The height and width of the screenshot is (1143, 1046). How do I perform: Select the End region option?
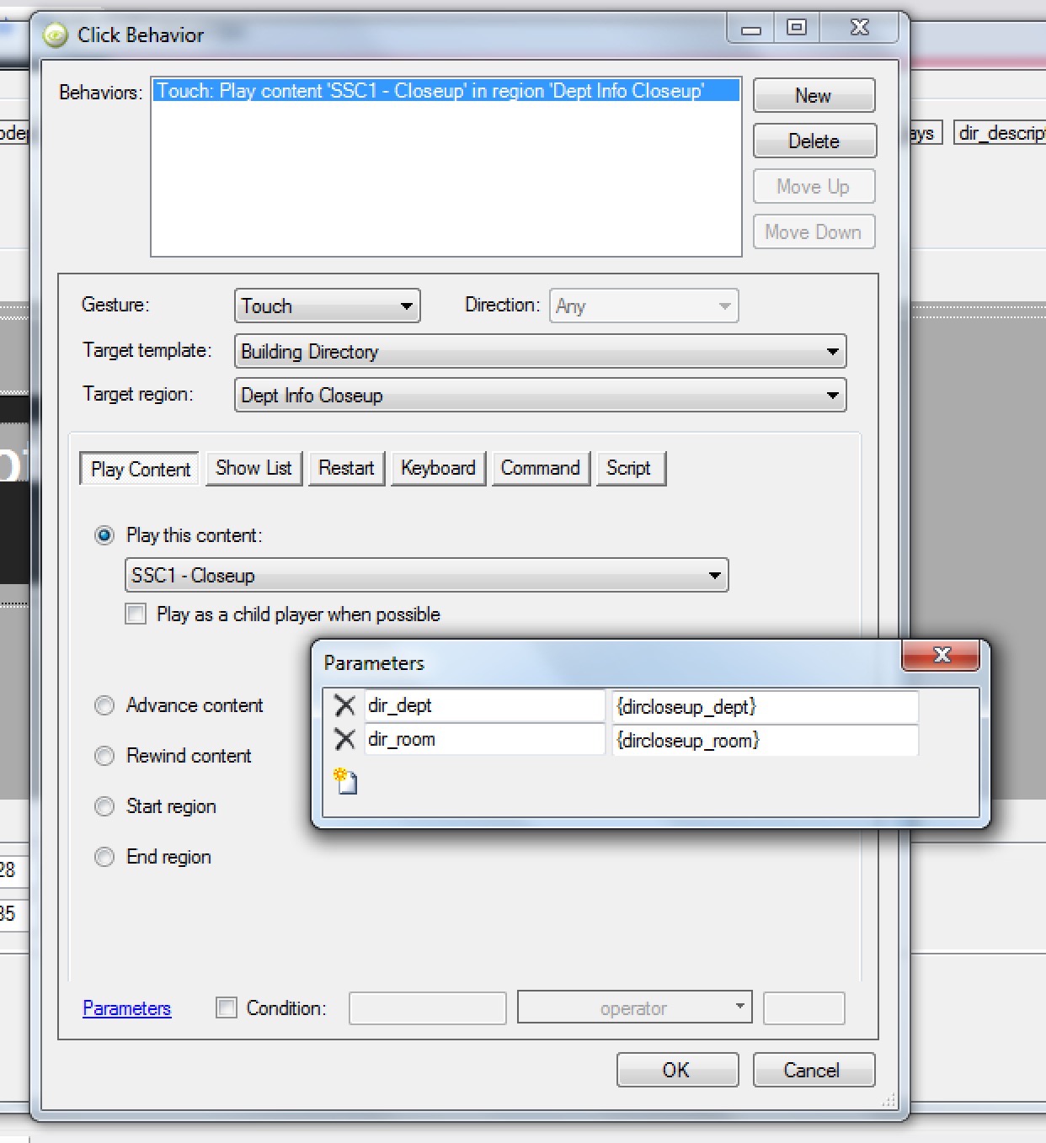(104, 857)
